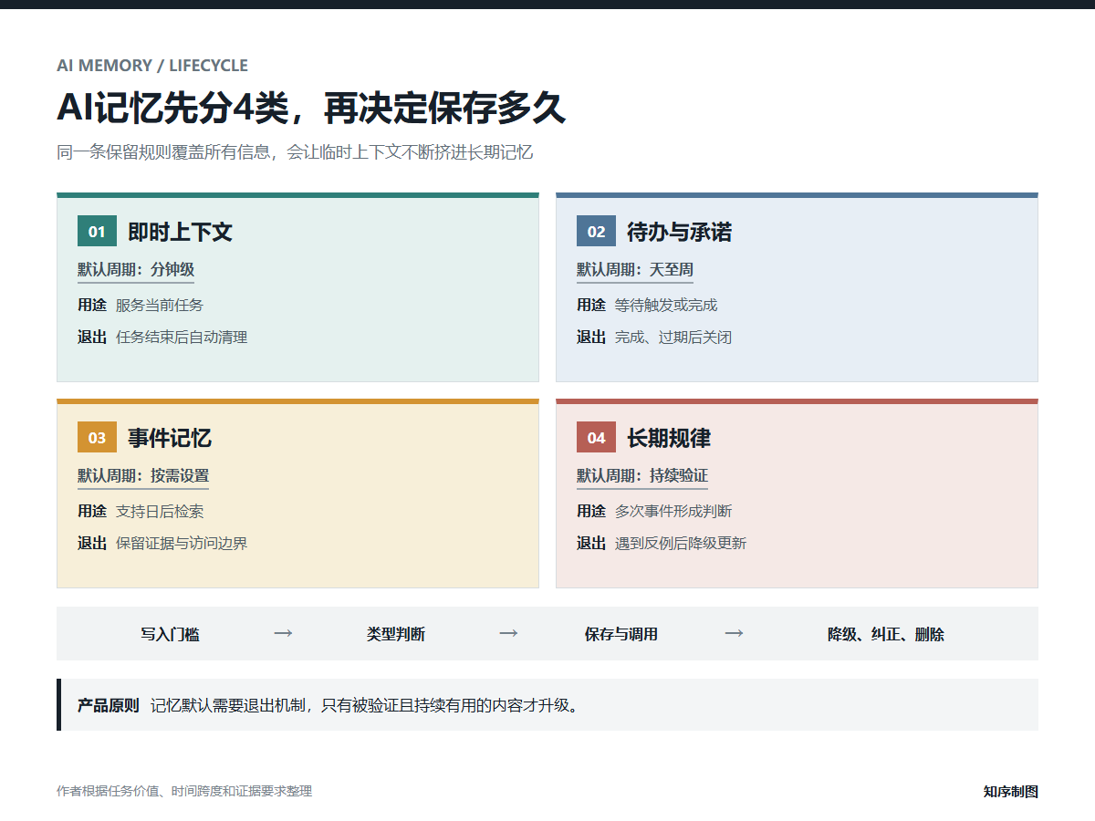
Task: Select the heading 即时上下文
Action: coord(180,232)
